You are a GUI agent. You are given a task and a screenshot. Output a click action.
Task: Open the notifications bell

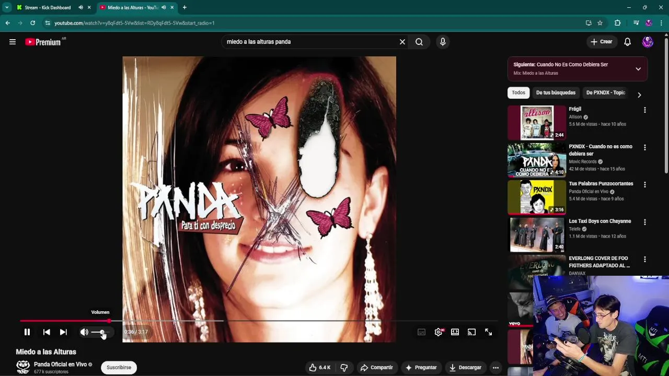tap(628, 42)
